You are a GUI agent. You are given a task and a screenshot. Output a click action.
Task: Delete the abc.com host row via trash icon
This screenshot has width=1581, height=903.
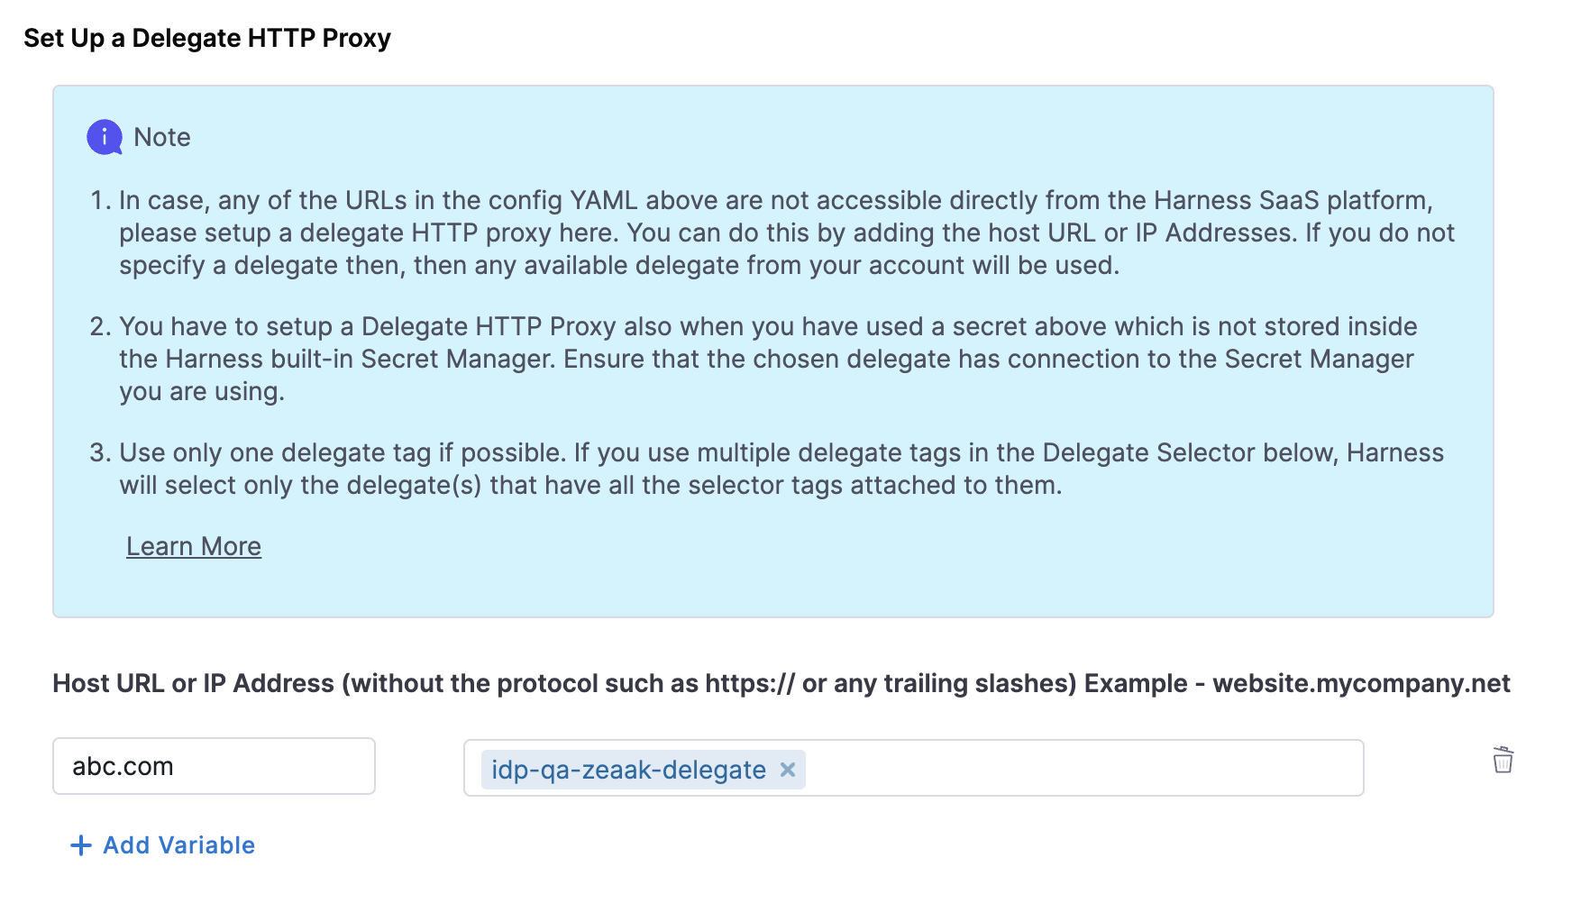pos(1503,761)
